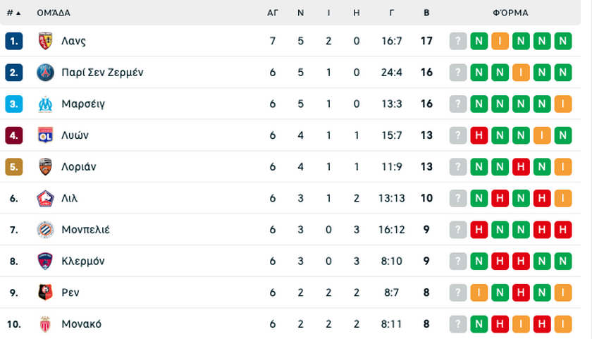The height and width of the screenshot is (339, 592).
Task: Click the Κλερμόν club badge
Action: [x=45, y=261]
